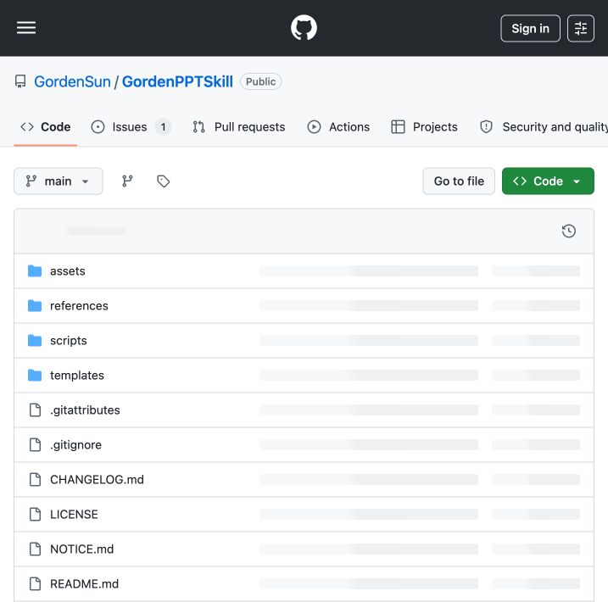Switch to the Issues tab

(x=131, y=126)
